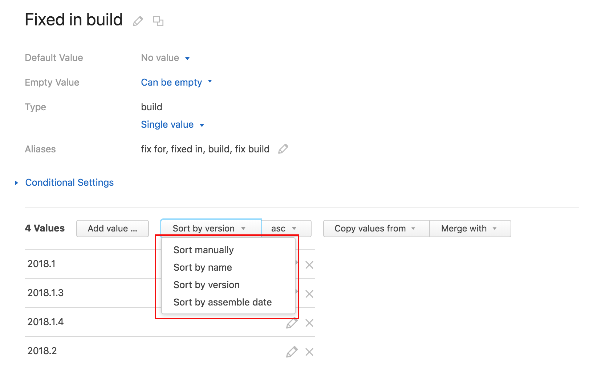589x365 pixels.
Task: Pick Sort by assemble date option
Action: [x=222, y=302]
